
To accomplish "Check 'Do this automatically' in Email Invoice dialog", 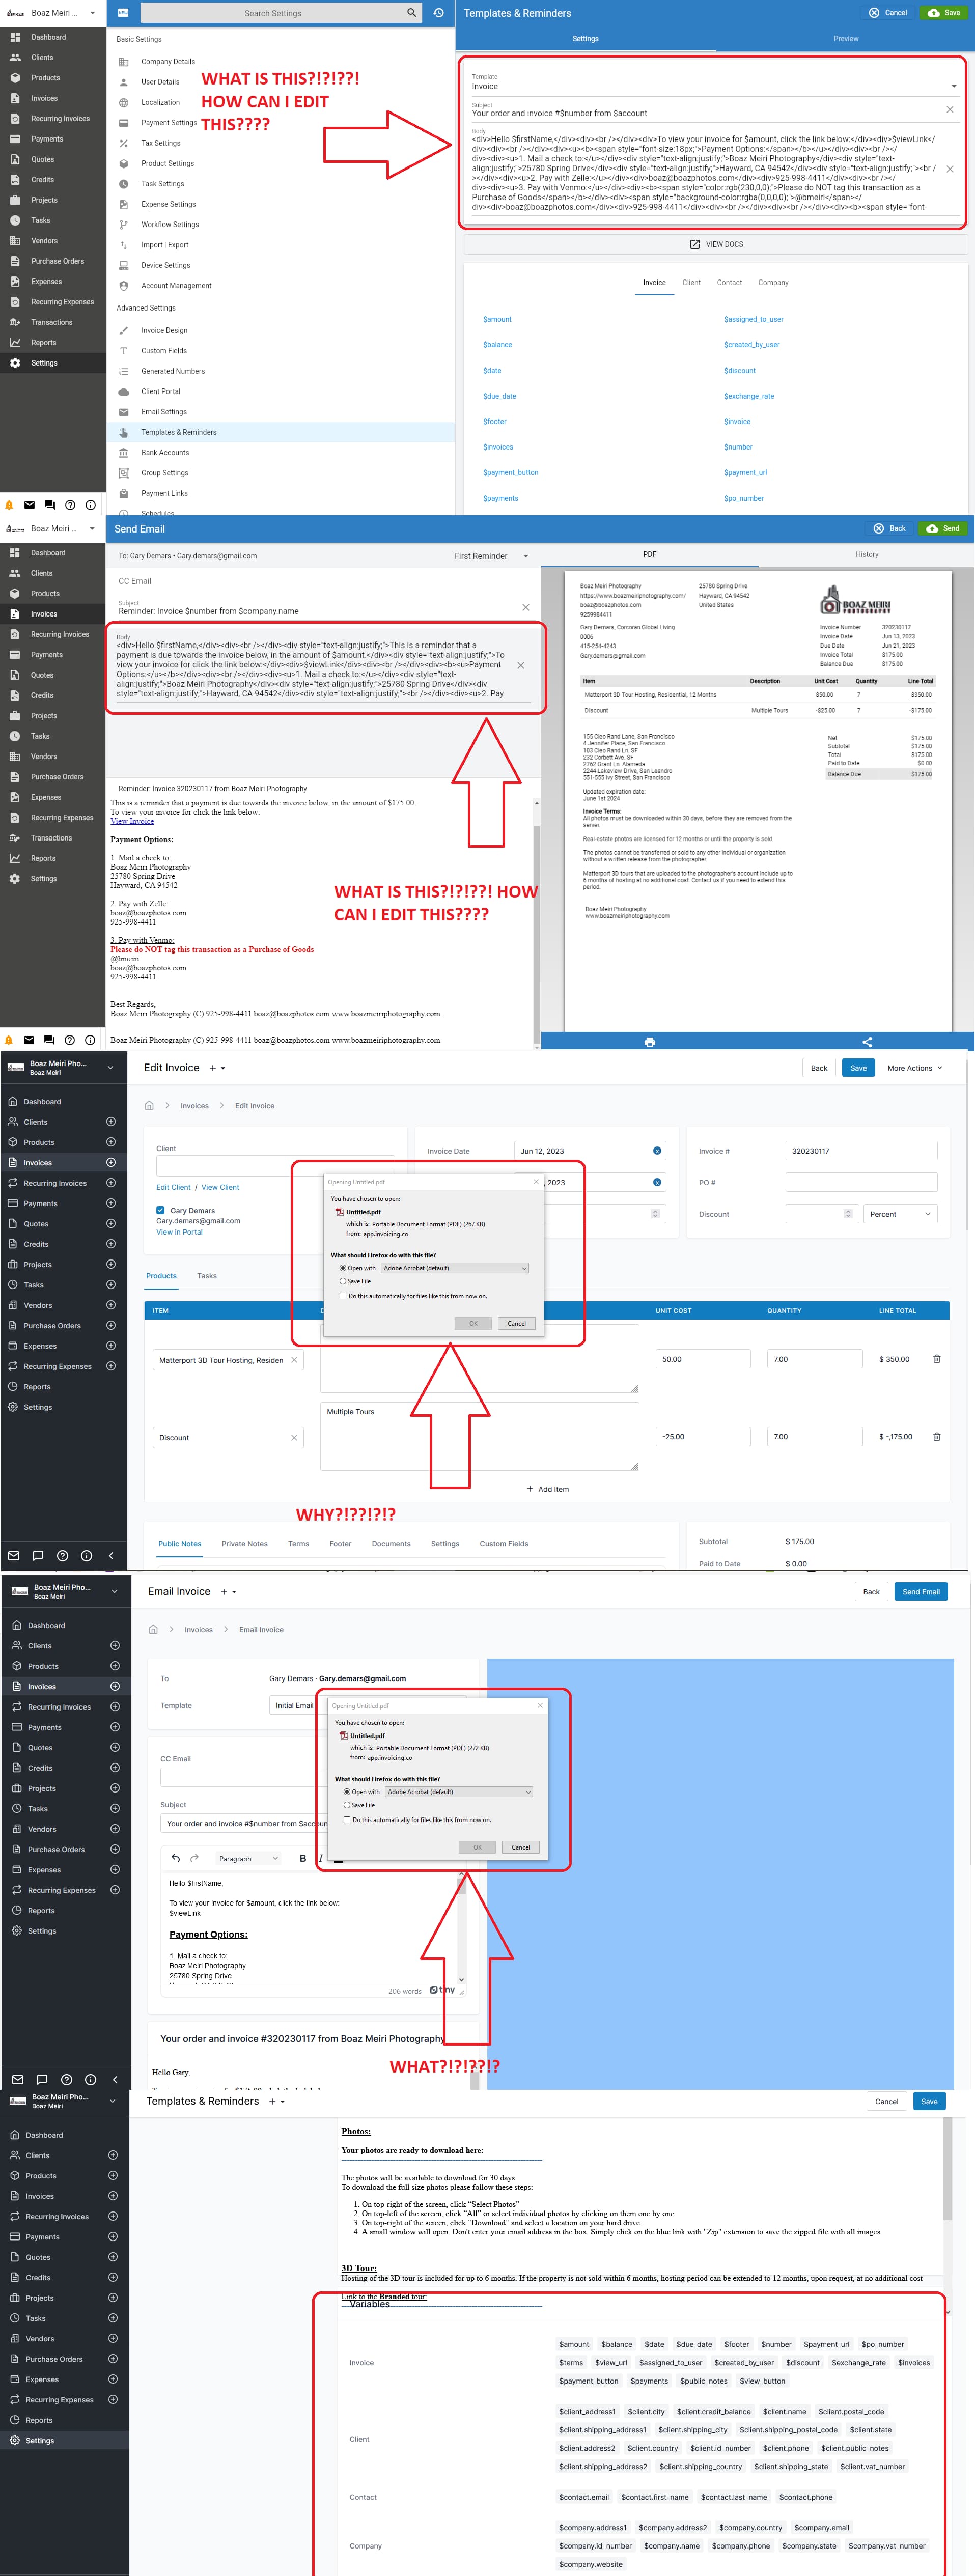I will click(x=347, y=1820).
